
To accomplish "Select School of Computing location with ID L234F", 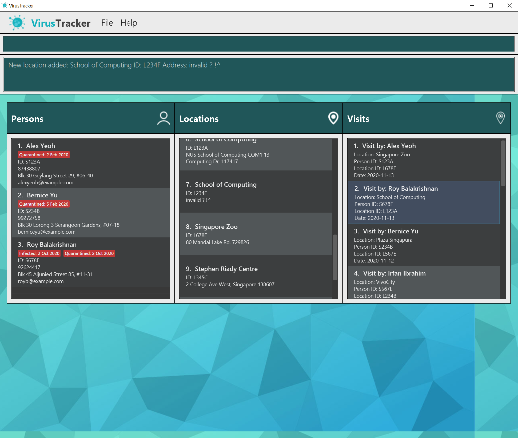I will [255, 192].
